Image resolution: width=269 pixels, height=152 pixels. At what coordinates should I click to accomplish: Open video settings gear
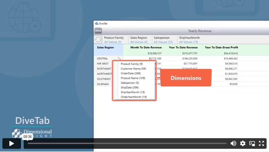coord(243,143)
